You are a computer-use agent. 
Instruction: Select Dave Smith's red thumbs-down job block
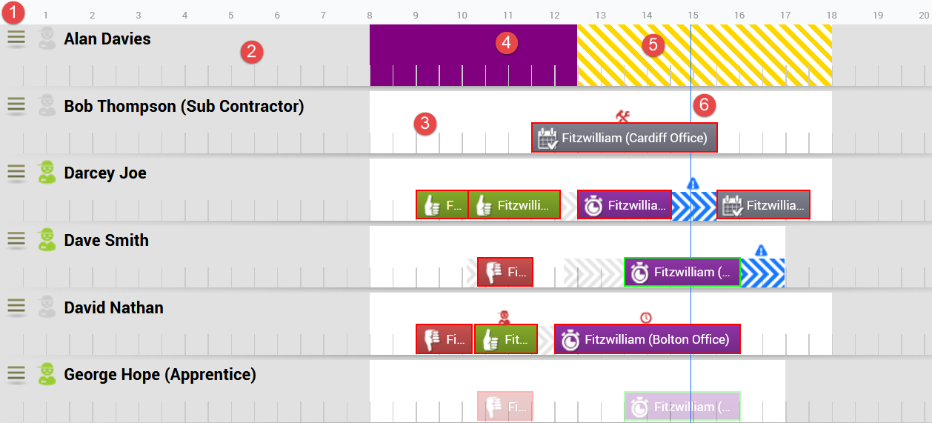[505, 272]
